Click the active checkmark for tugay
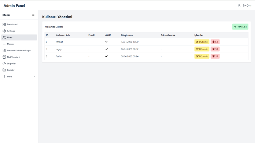Image resolution: width=255 pixels, height=143 pixels. (106, 49)
